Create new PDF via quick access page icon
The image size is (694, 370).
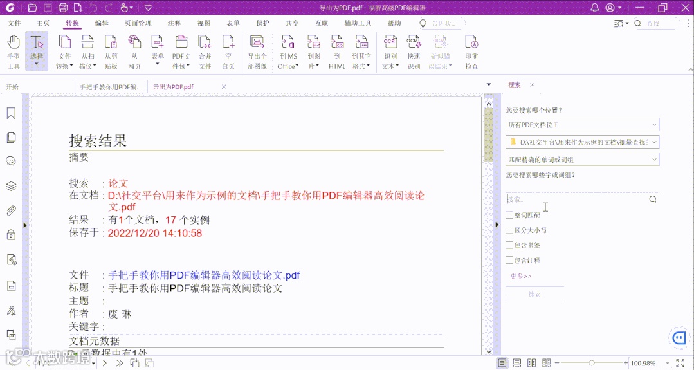click(x=78, y=8)
